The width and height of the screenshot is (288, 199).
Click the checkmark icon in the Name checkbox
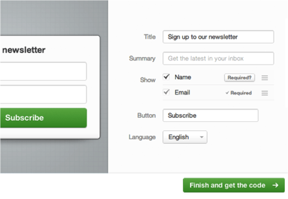coord(166,77)
